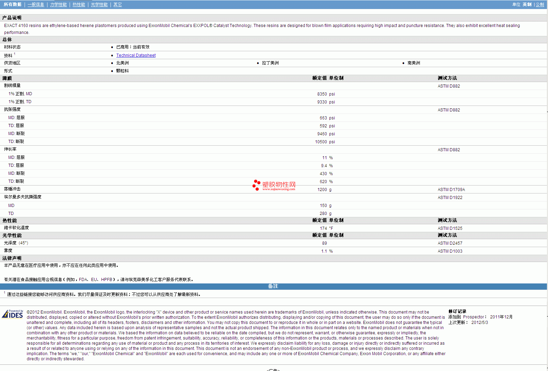The height and width of the screenshot is (371, 548).
Task: Click ASTM D1003 test method
Action: click(x=450, y=251)
